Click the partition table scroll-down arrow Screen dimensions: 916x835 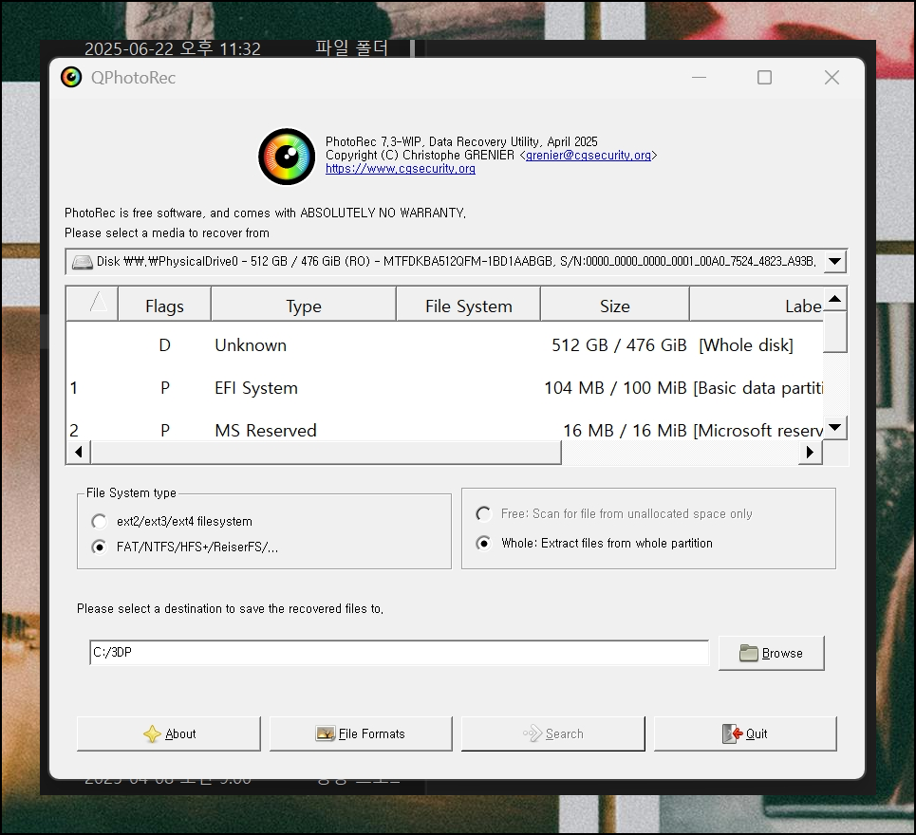click(x=835, y=427)
